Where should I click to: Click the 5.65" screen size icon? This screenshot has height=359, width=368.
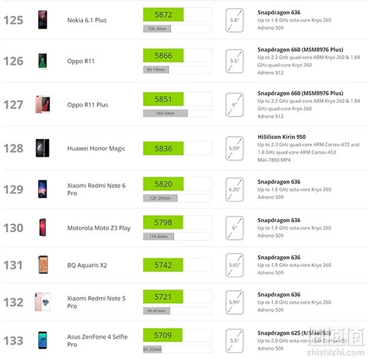pos(234,265)
